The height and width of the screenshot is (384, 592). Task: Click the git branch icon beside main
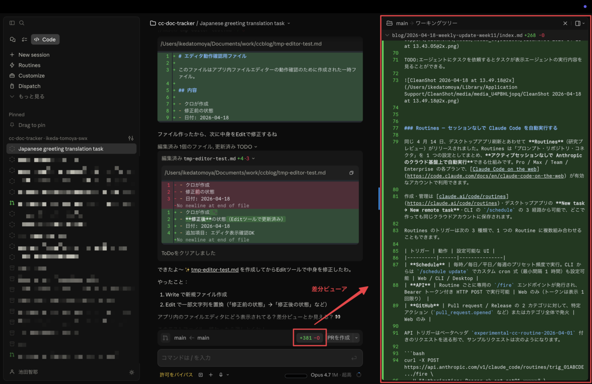[166, 338]
